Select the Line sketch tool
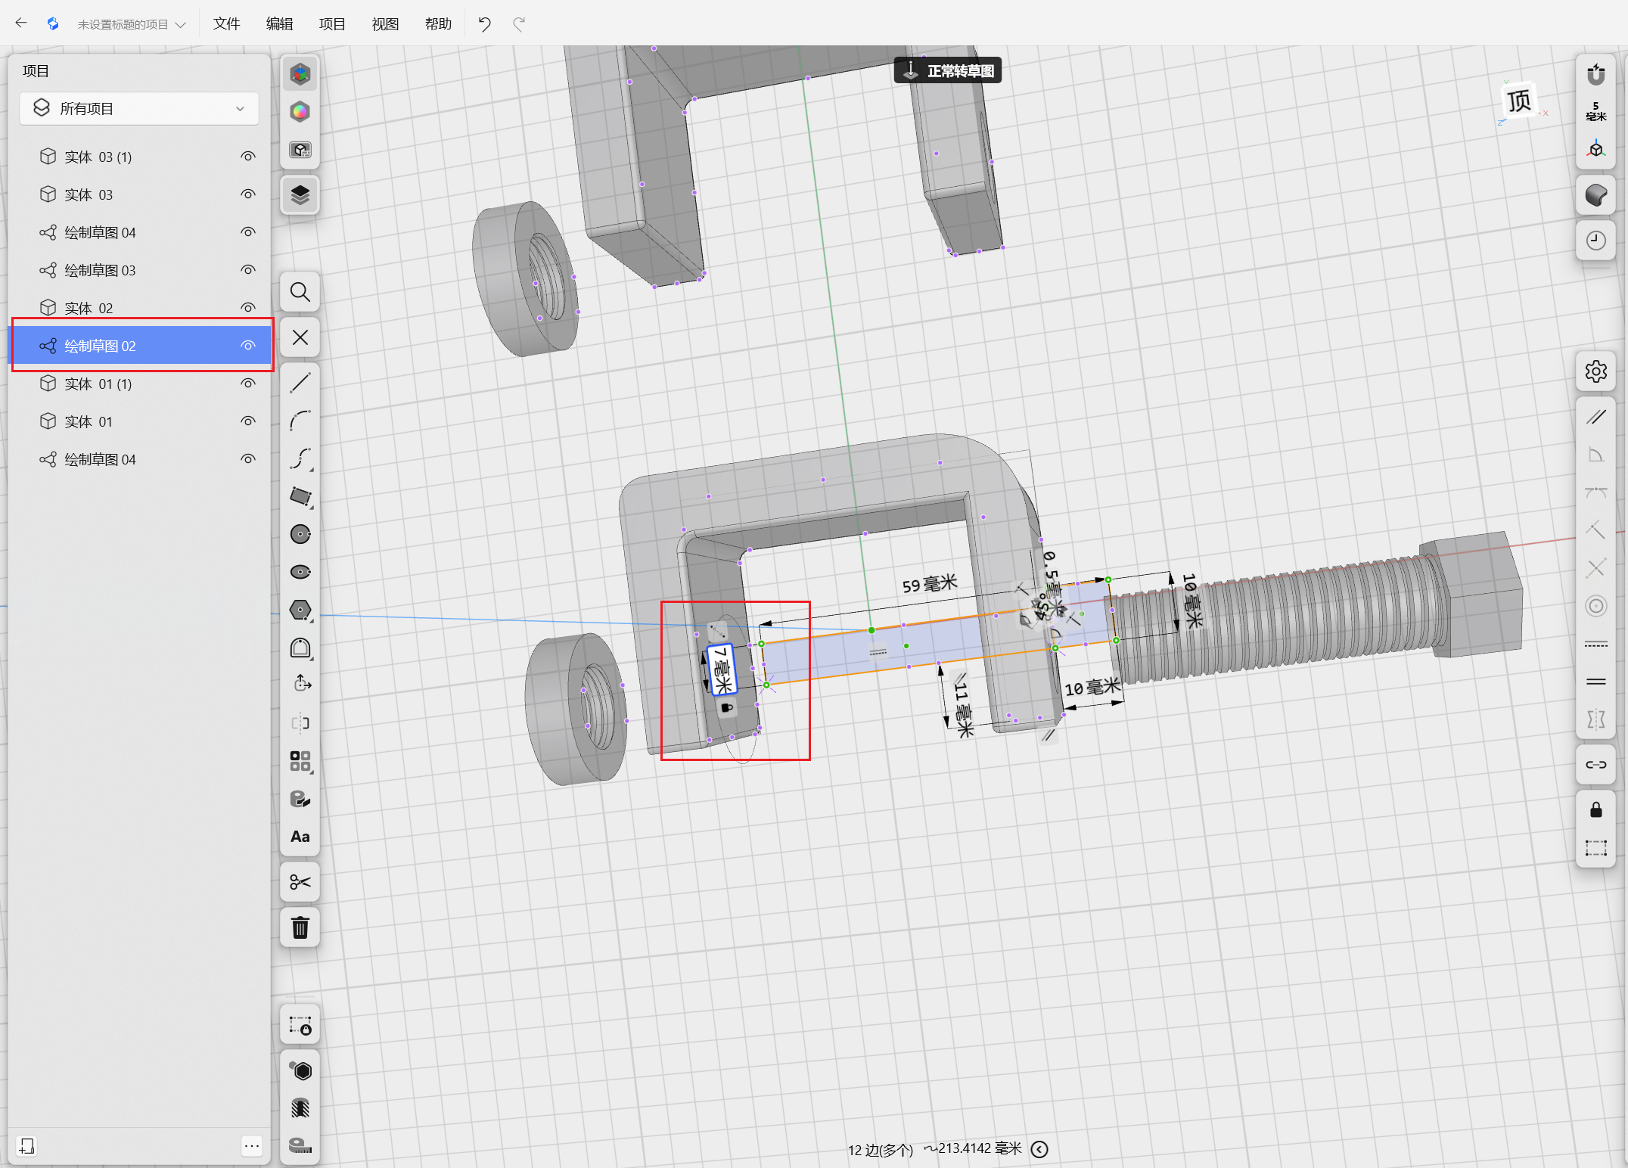The width and height of the screenshot is (1628, 1168). pos(300,383)
